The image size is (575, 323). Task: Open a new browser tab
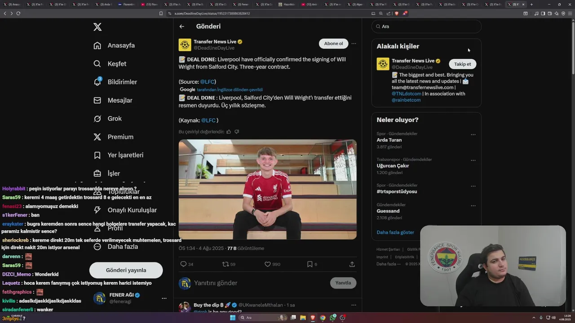pyautogui.click(x=531, y=4)
